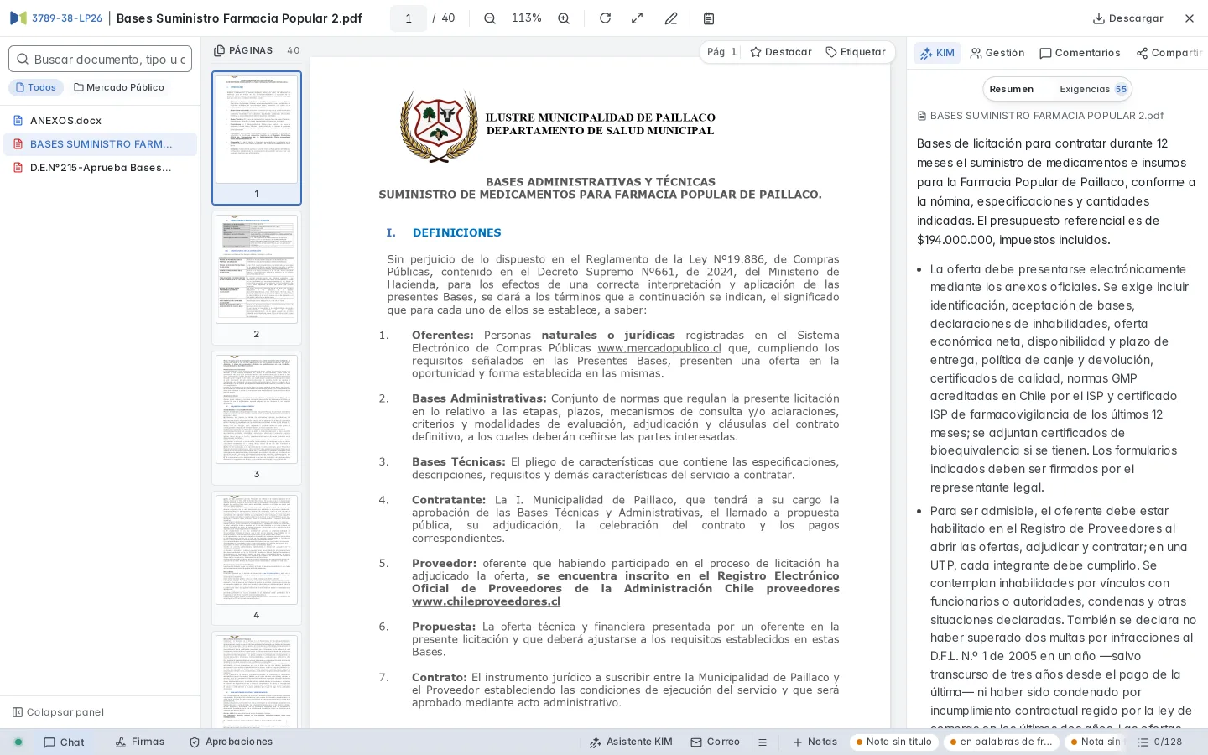Show the Exigencias list
This screenshot has width=1208, height=755.
tap(1093, 89)
